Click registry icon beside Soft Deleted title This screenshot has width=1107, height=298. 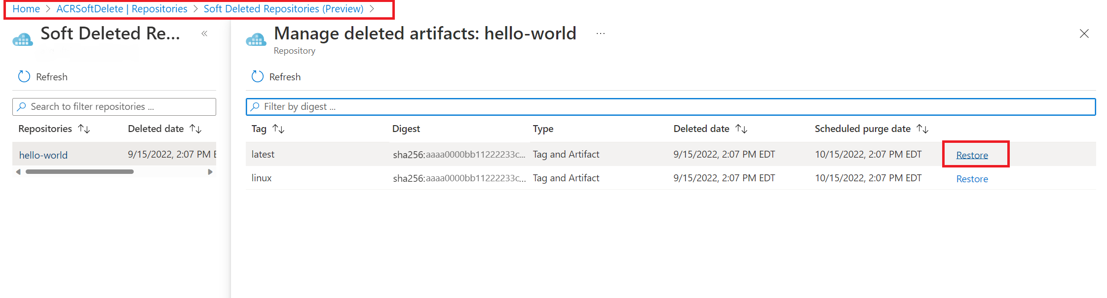(23, 39)
